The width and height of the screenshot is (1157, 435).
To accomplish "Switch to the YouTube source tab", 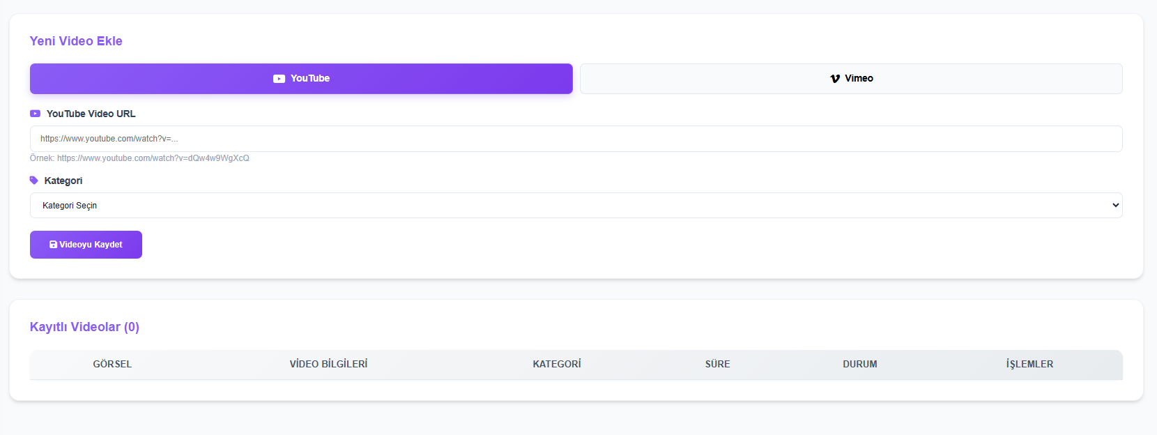I will [x=301, y=79].
